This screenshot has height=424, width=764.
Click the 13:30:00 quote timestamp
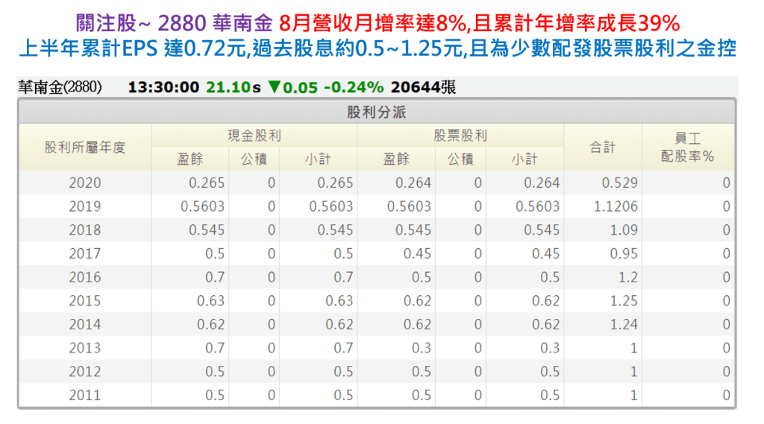[x=163, y=87]
